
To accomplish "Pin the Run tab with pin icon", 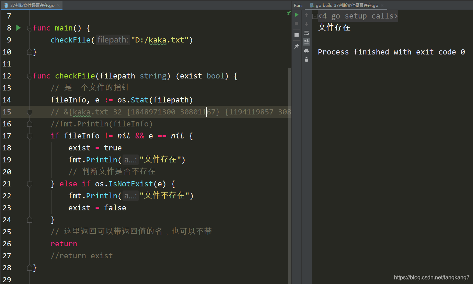I will [x=297, y=46].
